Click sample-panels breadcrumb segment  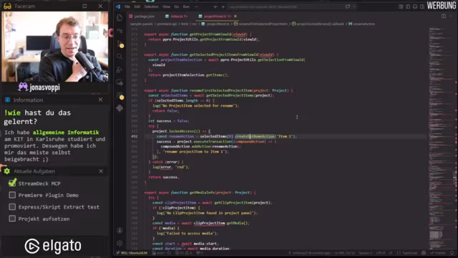pyautogui.click(x=142, y=24)
